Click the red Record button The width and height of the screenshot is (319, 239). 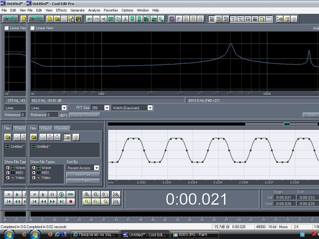71,202
